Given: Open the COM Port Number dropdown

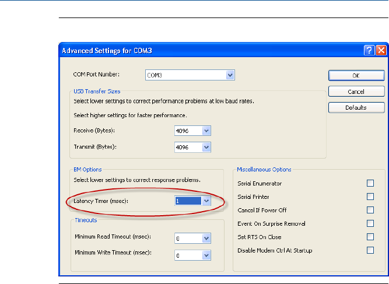Looking at the screenshot, I should [230, 75].
